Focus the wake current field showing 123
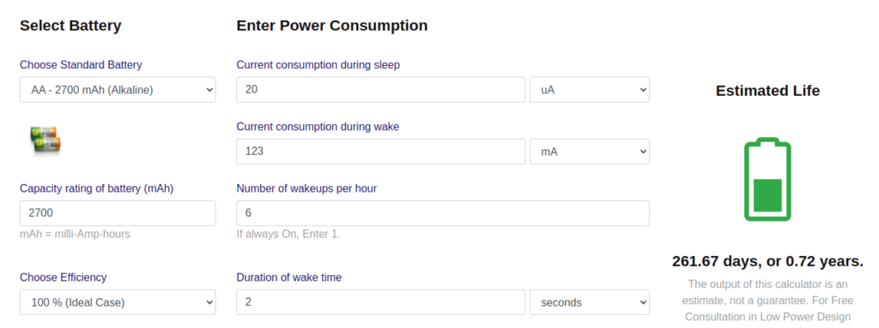This screenshot has width=879, height=328. click(380, 152)
